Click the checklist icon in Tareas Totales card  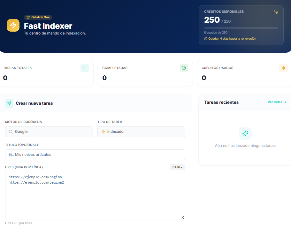(x=85, y=68)
